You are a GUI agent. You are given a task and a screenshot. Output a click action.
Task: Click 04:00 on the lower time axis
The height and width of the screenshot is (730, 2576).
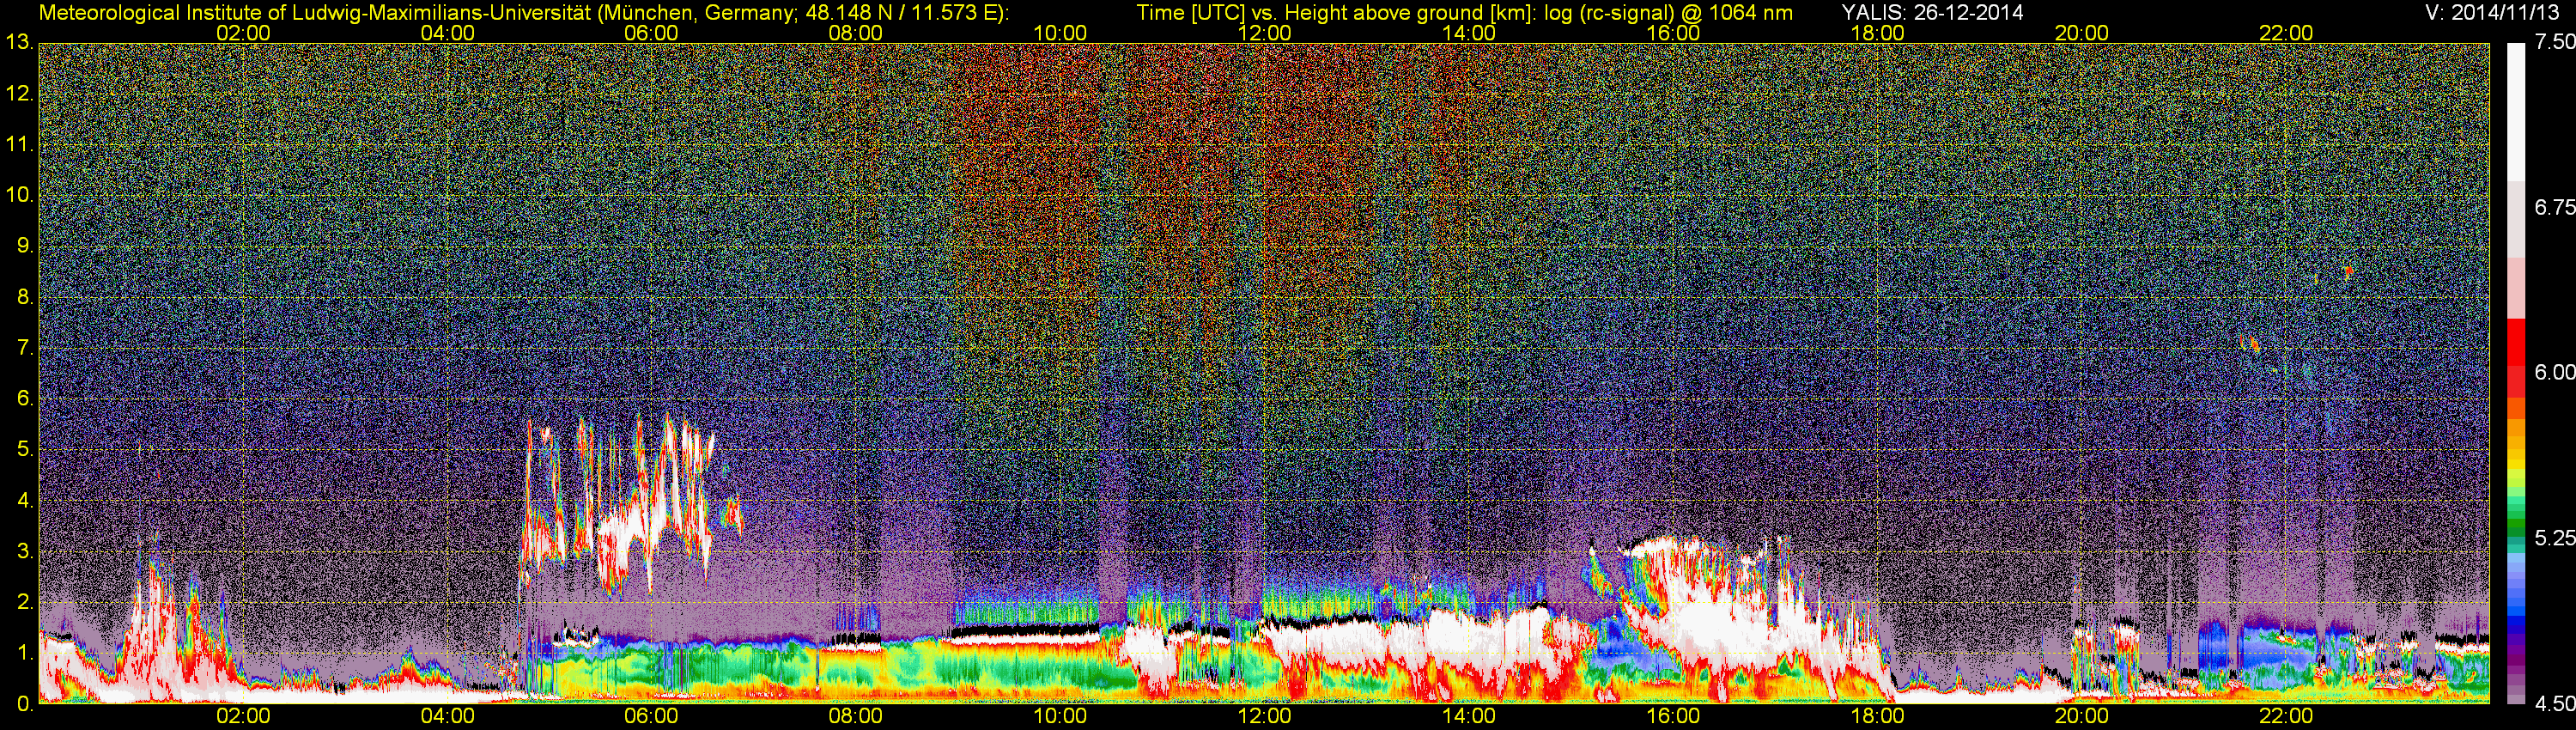tap(448, 716)
